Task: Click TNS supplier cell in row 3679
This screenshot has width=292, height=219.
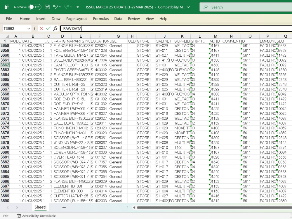Action: point(182,147)
